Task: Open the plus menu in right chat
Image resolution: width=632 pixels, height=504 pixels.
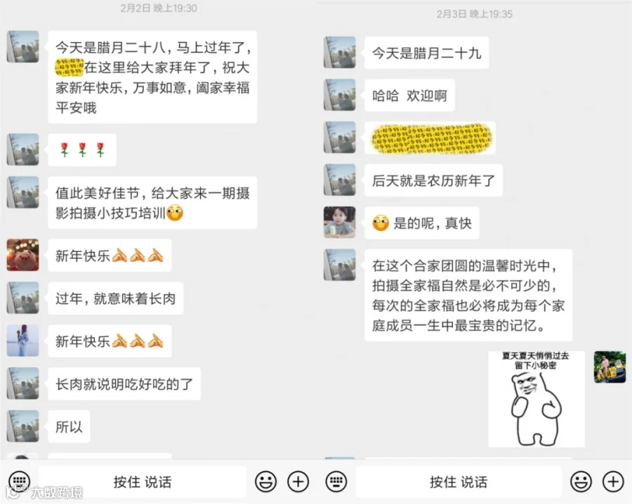Action: pyautogui.click(x=613, y=481)
